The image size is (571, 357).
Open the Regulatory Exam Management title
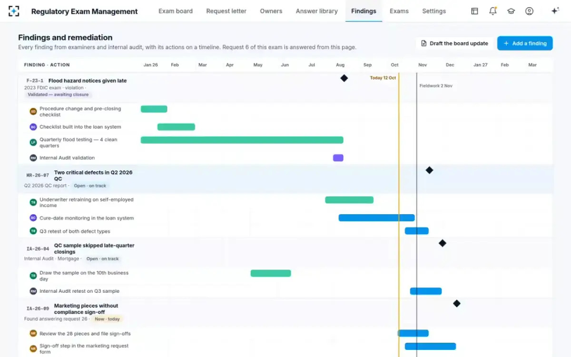tap(85, 11)
